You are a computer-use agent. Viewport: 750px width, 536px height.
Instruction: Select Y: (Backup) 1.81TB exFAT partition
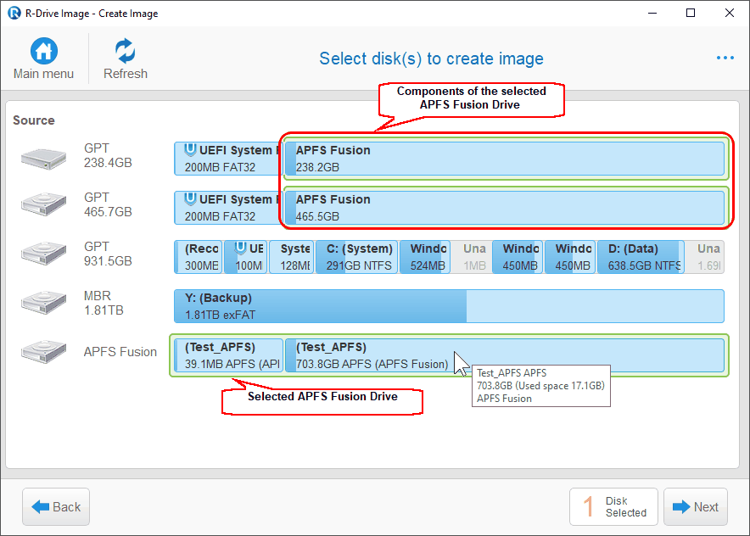pos(449,306)
